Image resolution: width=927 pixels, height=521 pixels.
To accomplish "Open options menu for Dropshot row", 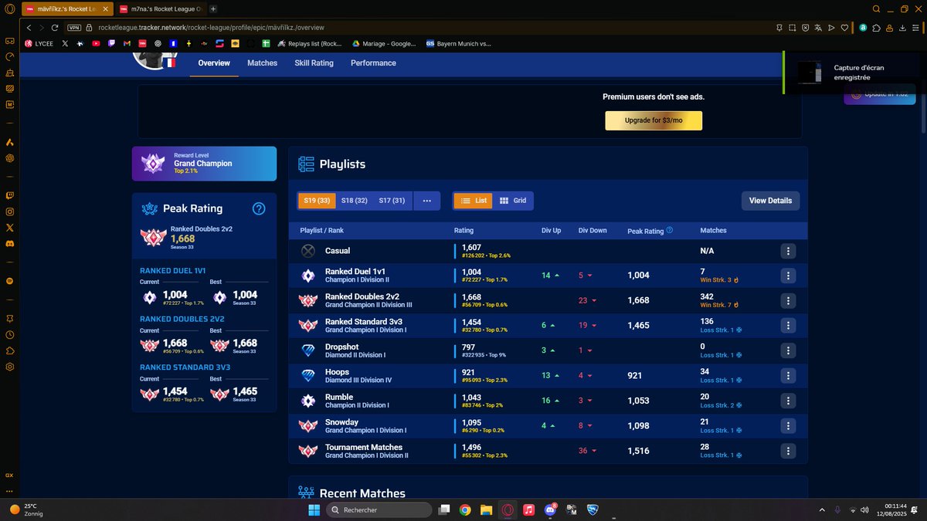I will 788,351.
